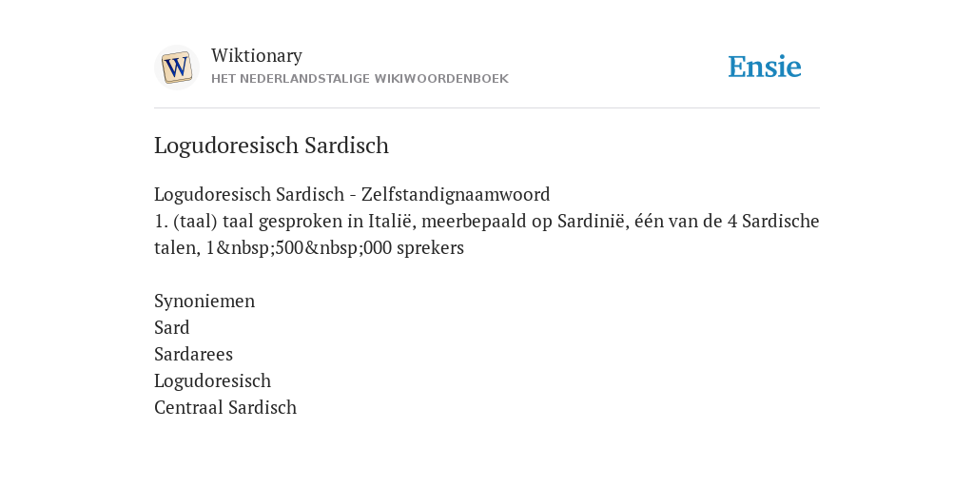Click the word 'Zelfstandignaamwoord'

click(x=456, y=194)
